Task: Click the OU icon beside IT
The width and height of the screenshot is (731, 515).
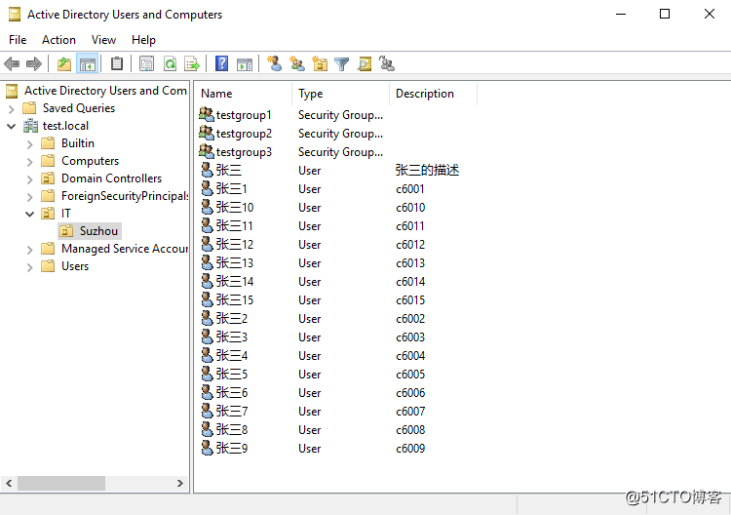Action: click(48, 214)
